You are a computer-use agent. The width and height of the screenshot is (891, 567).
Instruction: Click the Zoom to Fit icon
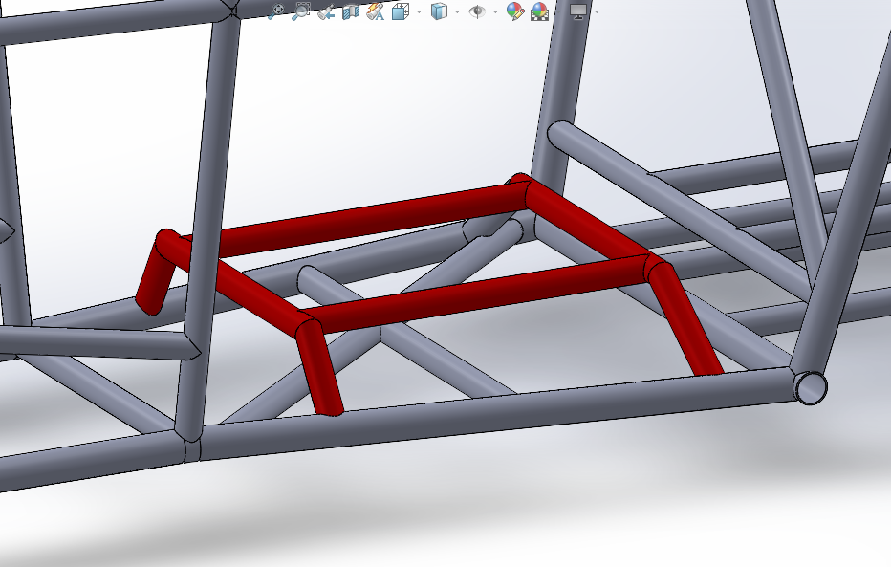point(277,11)
